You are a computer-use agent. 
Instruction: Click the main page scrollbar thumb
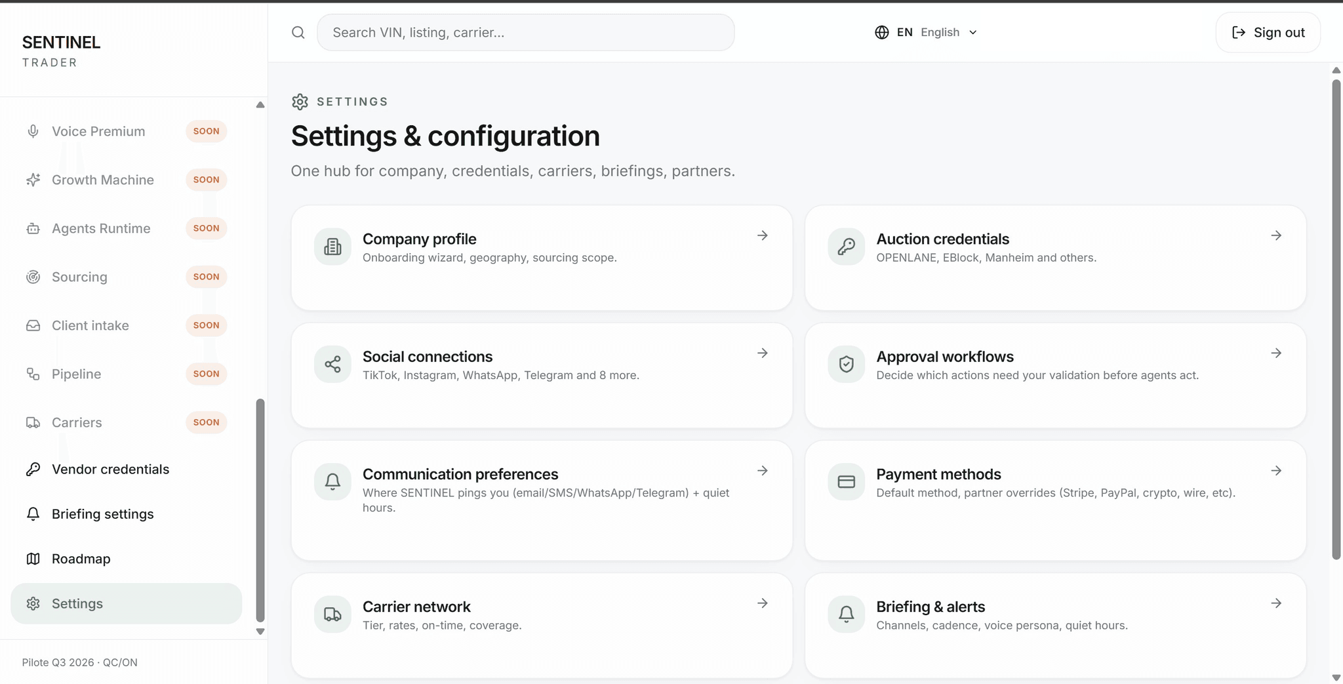1336,319
